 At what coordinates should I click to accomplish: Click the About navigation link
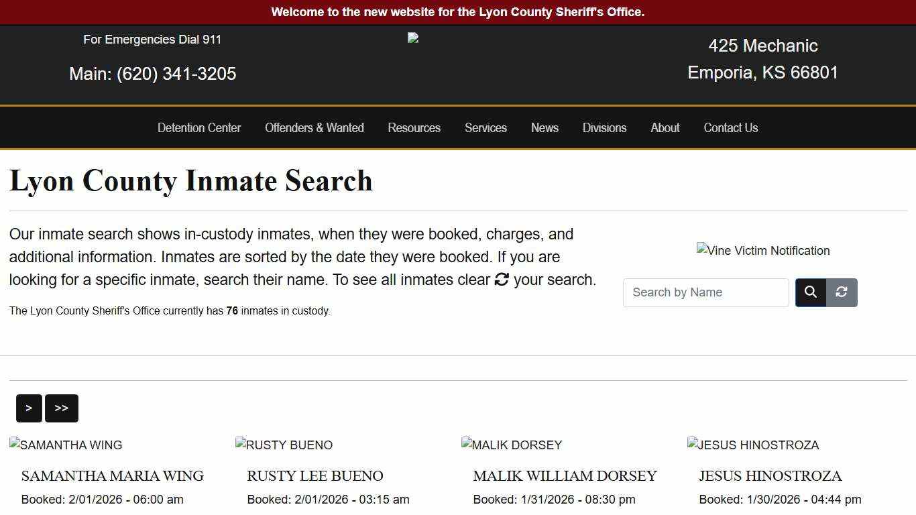(665, 127)
